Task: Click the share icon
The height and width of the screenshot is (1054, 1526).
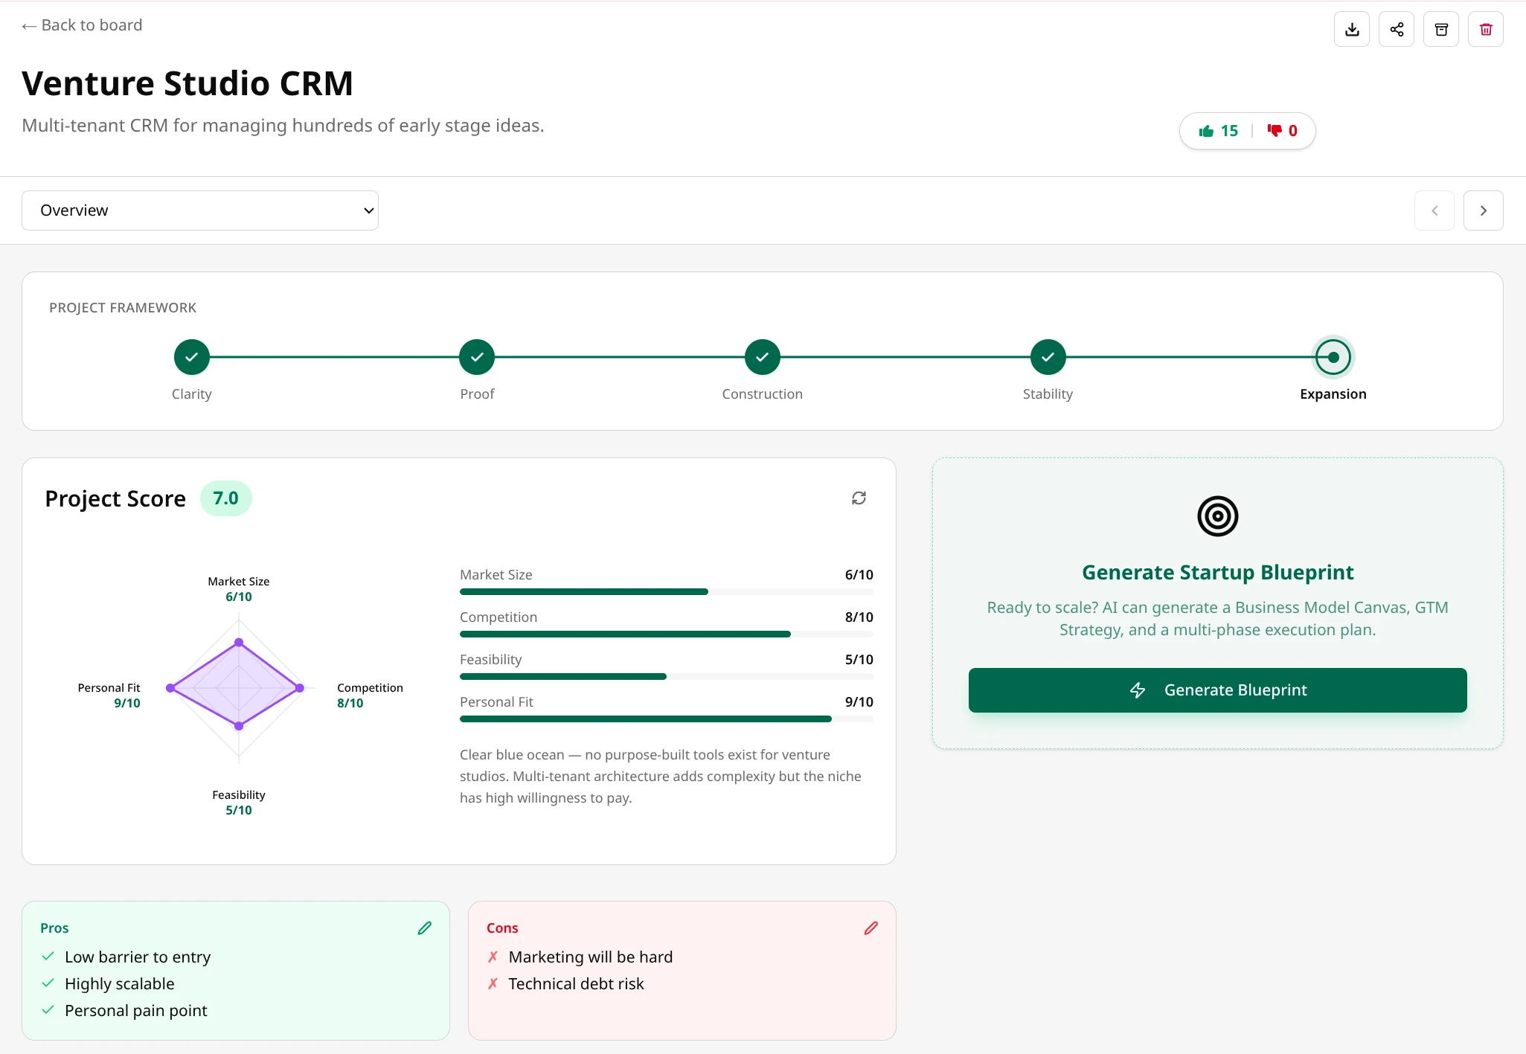Action: (x=1396, y=28)
